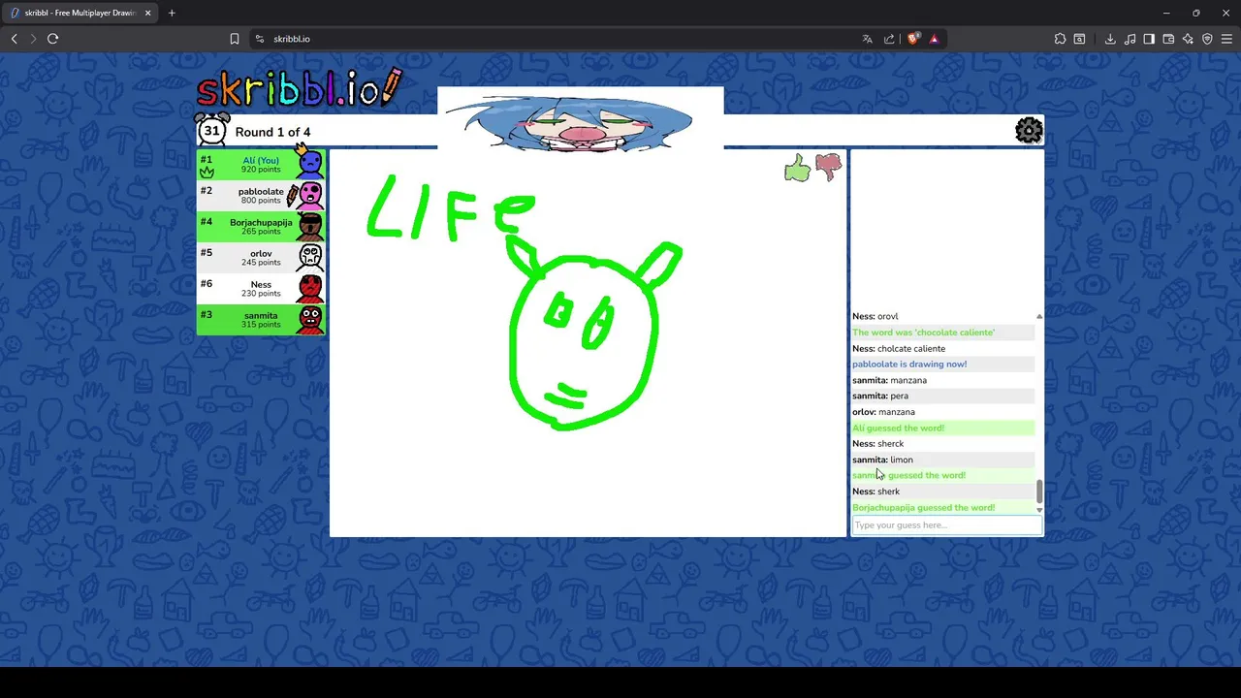1241x698 pixels.
Task: Click Ness's red avatar
Action: pos(310,288)
